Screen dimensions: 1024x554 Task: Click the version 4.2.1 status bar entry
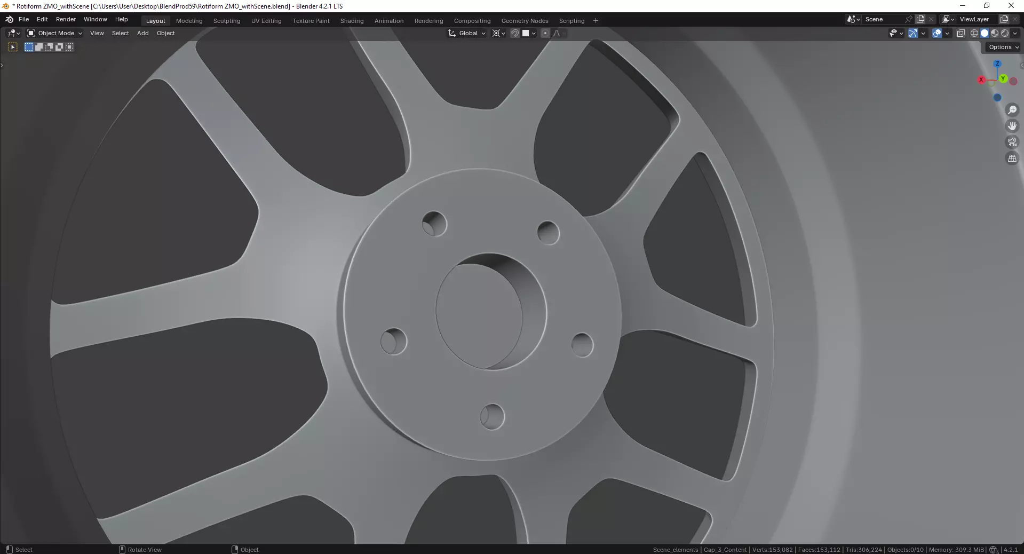tap(1010, 550)
